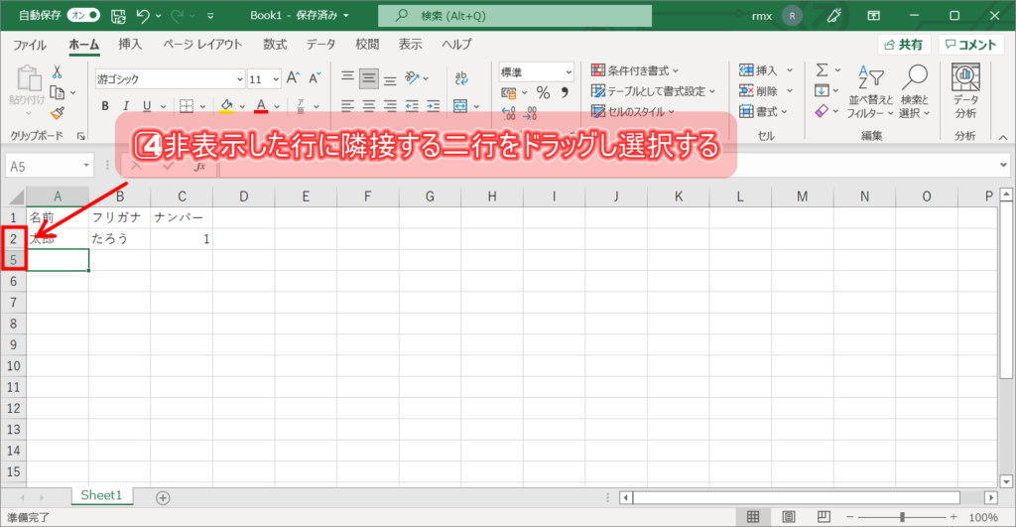Click the Cut scissors icon
The height and width of the screenshot is (527, 1016).
point(58,71)
